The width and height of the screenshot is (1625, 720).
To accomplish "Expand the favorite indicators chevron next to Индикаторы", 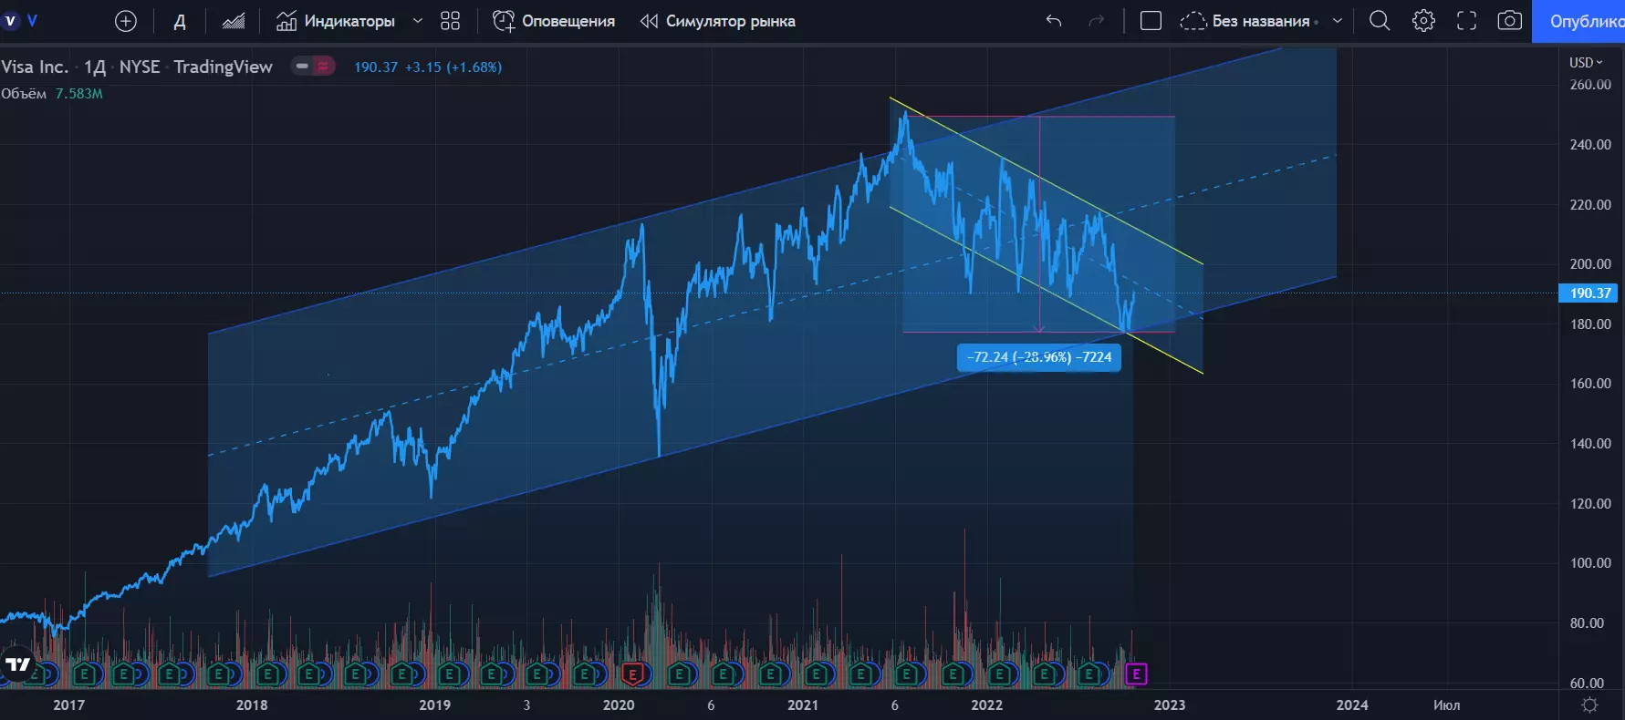I will click(x=418, y=21).
